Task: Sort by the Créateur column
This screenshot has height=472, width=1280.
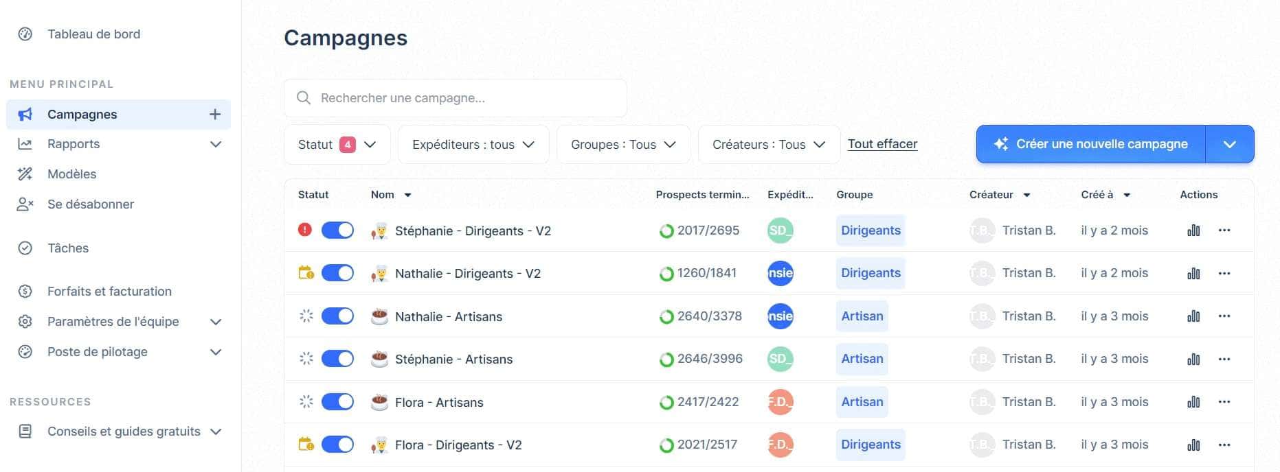Action: [1000, 195]
